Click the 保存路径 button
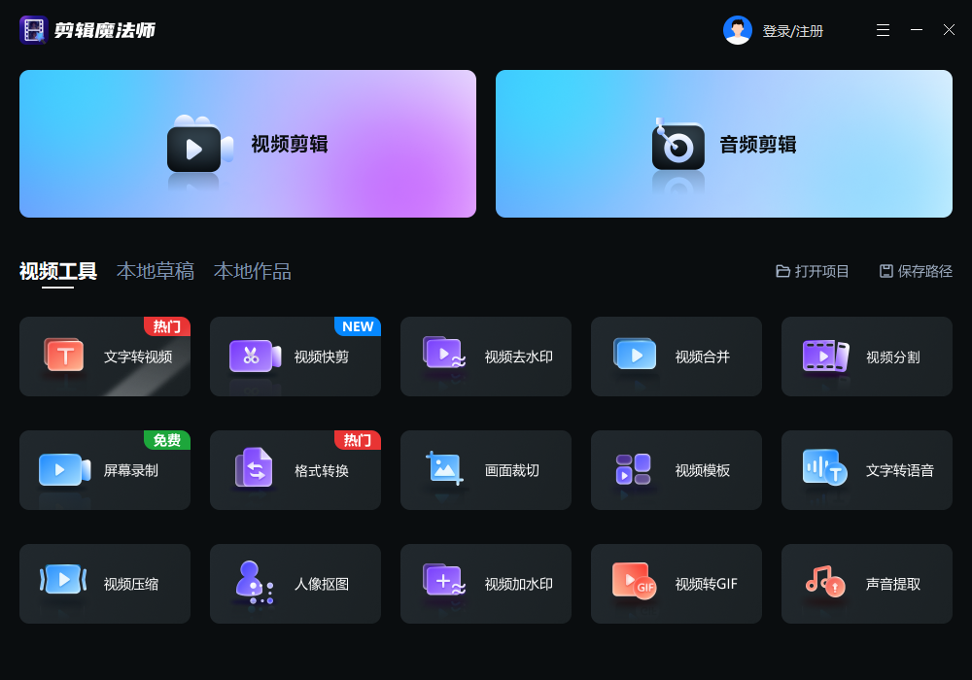Viewport: 972px width, 680px height. (916, 271)
